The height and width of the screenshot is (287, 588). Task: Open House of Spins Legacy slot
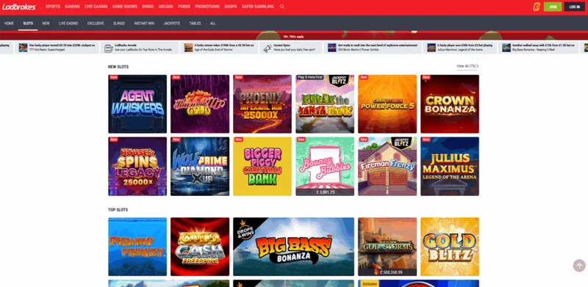tap(137, 167)
